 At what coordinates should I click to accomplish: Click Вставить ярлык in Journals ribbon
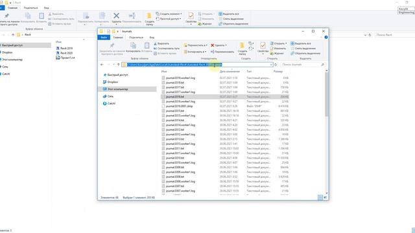tap(165, 54)
